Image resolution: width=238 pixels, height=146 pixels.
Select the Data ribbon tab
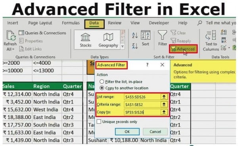coord(94,24)
